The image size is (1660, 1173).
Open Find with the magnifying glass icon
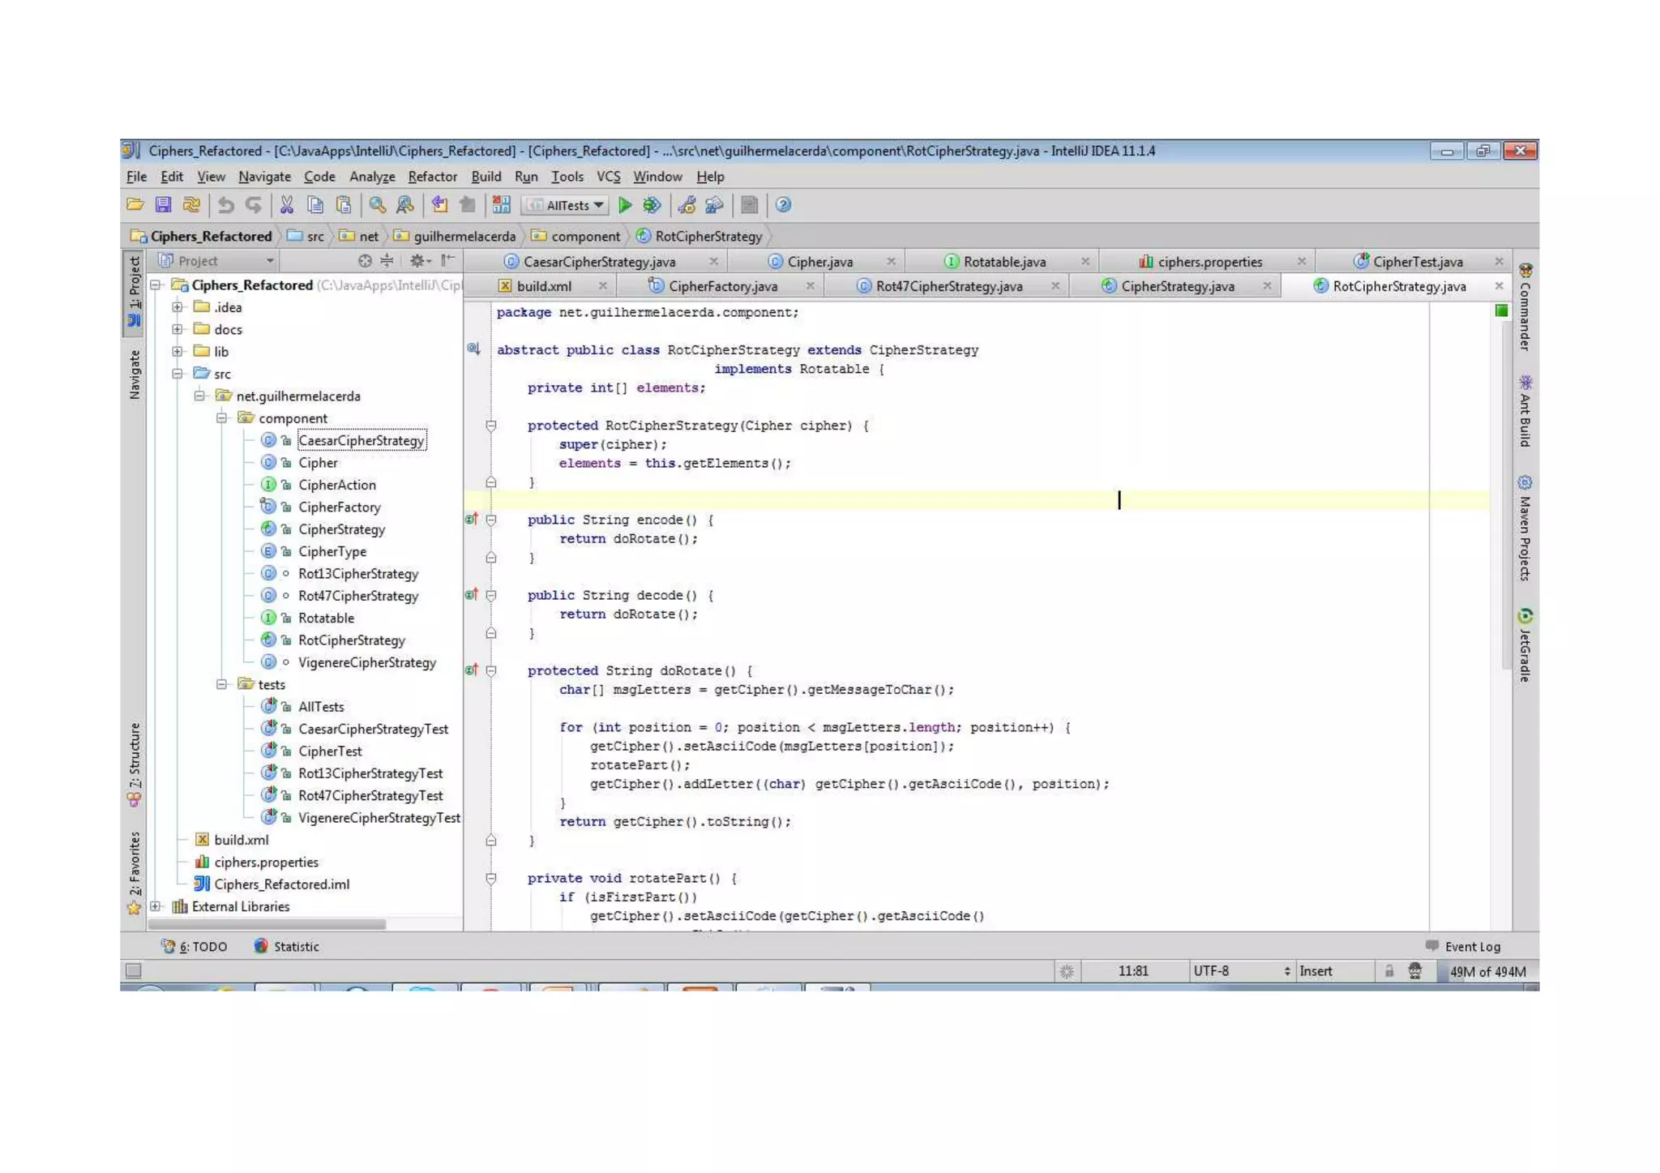coord(377,206)
